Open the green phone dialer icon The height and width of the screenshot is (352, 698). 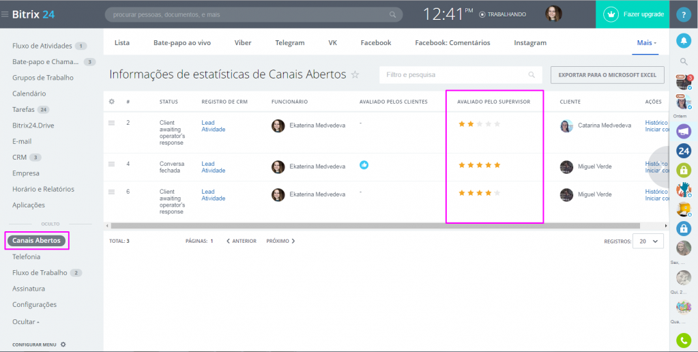684,340
